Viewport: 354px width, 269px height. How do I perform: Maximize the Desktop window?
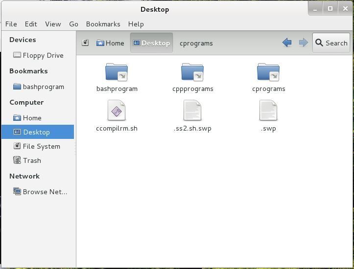click(x=330, y=9)
